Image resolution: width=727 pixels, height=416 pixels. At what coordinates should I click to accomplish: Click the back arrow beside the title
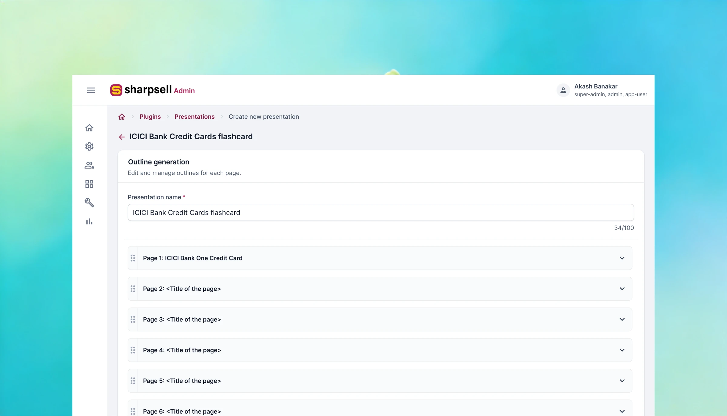(122, 137)
